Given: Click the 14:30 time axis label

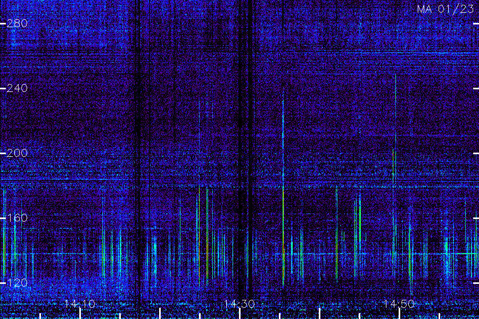Looking at the screenshot, I should click(x=239, y=304).
